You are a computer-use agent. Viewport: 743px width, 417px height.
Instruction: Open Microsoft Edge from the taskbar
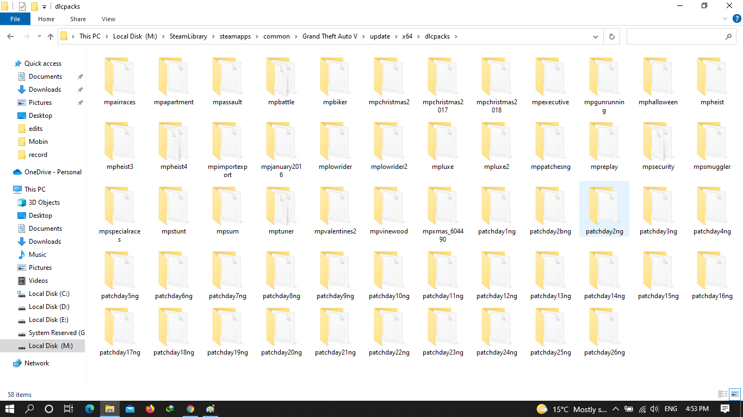tap(90, 409)
